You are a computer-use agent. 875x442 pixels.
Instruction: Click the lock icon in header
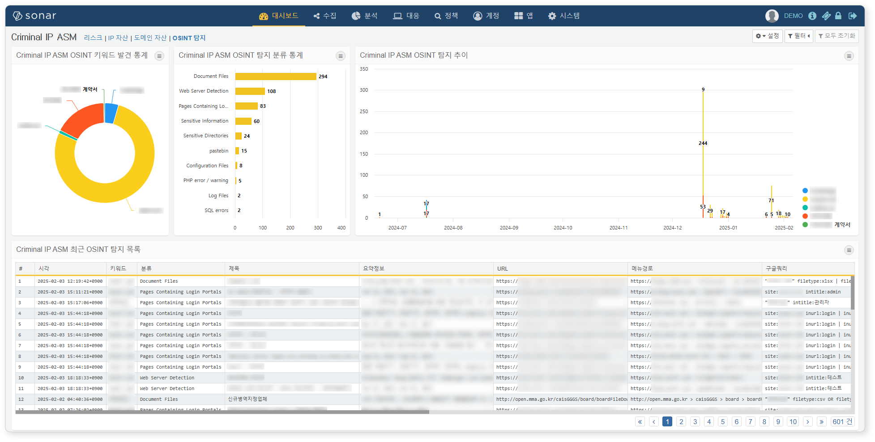pyautogui.click(x=838, y=16)
